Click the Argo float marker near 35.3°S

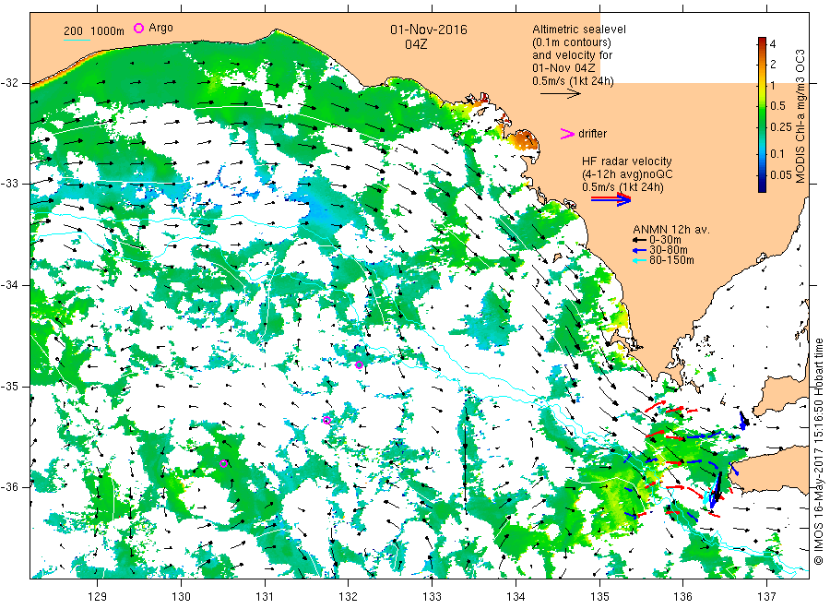[x=326, y=420]
